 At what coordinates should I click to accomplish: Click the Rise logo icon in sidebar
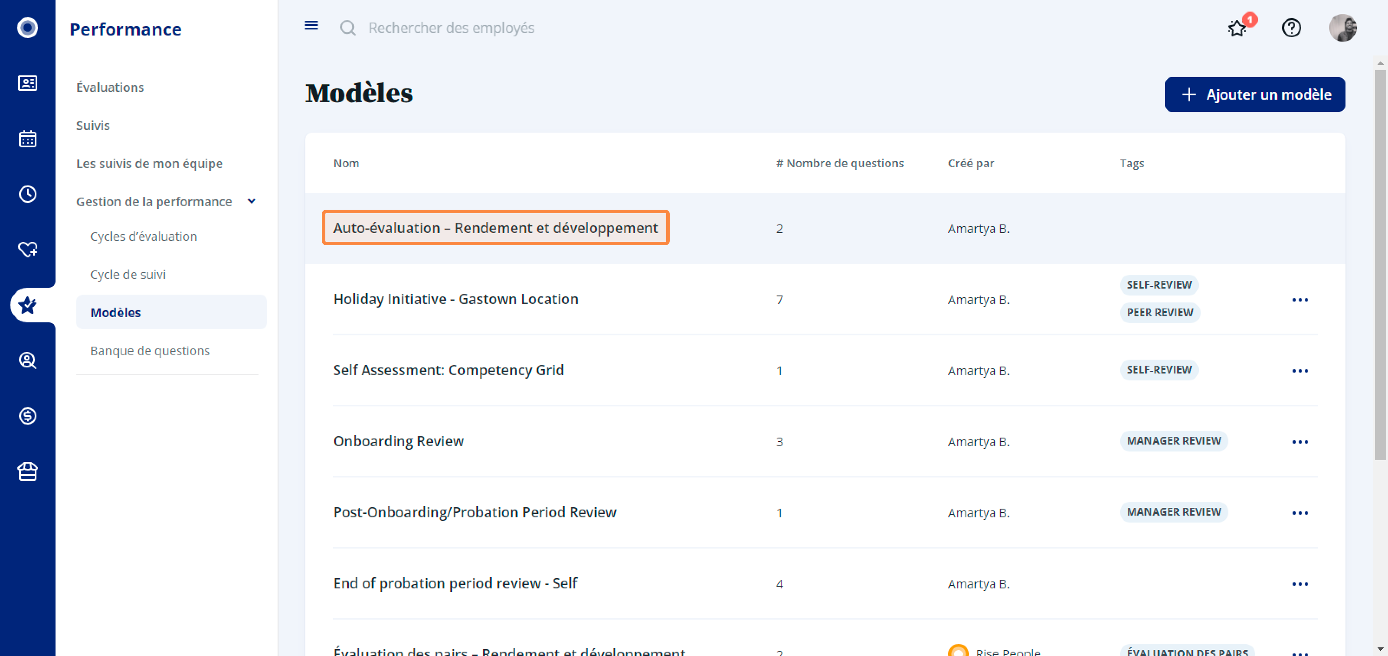27,27
